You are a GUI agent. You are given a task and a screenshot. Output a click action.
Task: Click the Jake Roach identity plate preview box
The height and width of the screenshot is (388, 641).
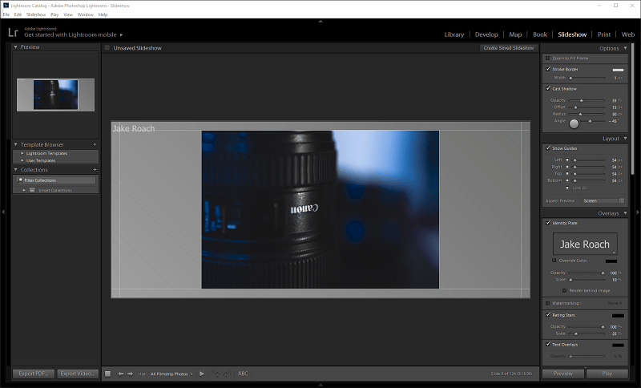click(x=585, y=244)
